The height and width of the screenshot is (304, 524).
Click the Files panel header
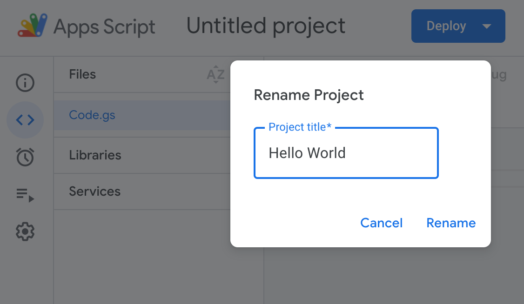coord(82,74)
